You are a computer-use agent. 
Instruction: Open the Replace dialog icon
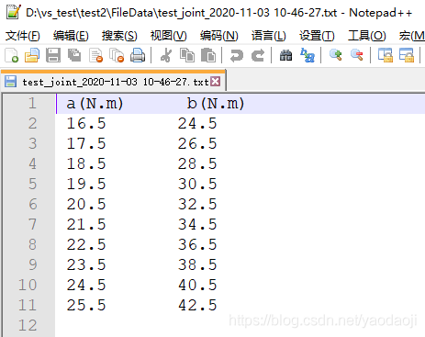click(x=308, y=55)
